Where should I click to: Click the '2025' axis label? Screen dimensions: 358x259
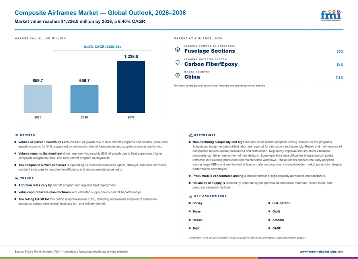click(x=38, y=118)
